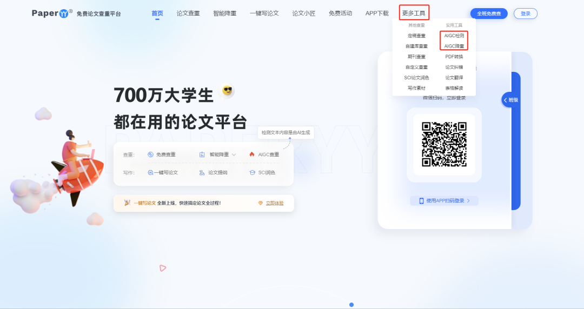Click the AIGC查重 link in card

coord(269,154)
